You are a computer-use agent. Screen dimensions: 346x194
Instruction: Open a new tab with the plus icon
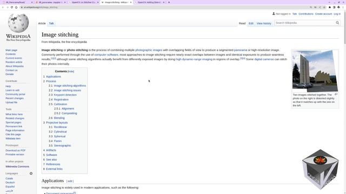[169, 2]
